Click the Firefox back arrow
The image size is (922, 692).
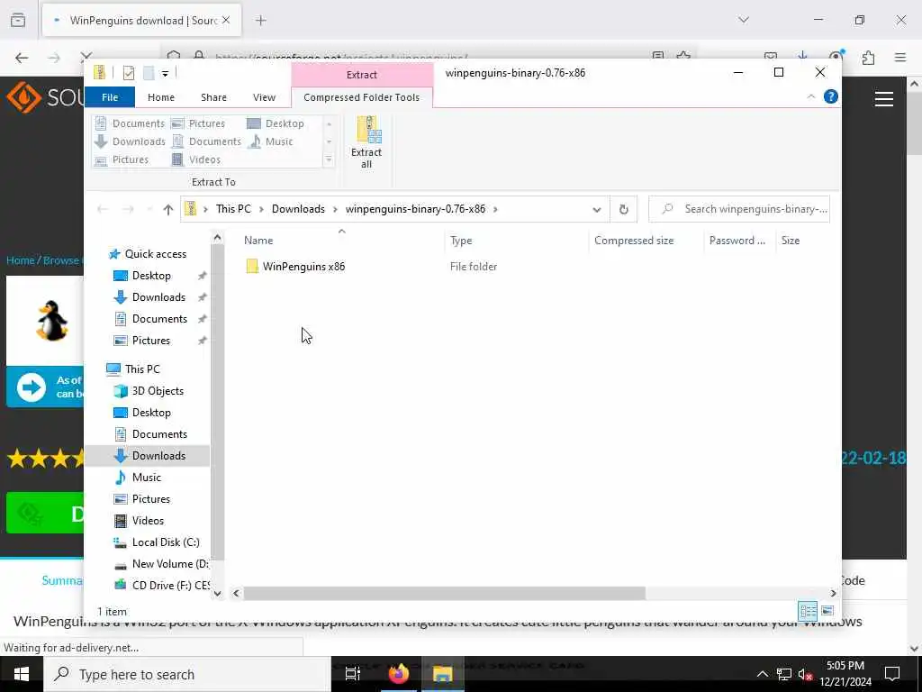pos(22,58)
